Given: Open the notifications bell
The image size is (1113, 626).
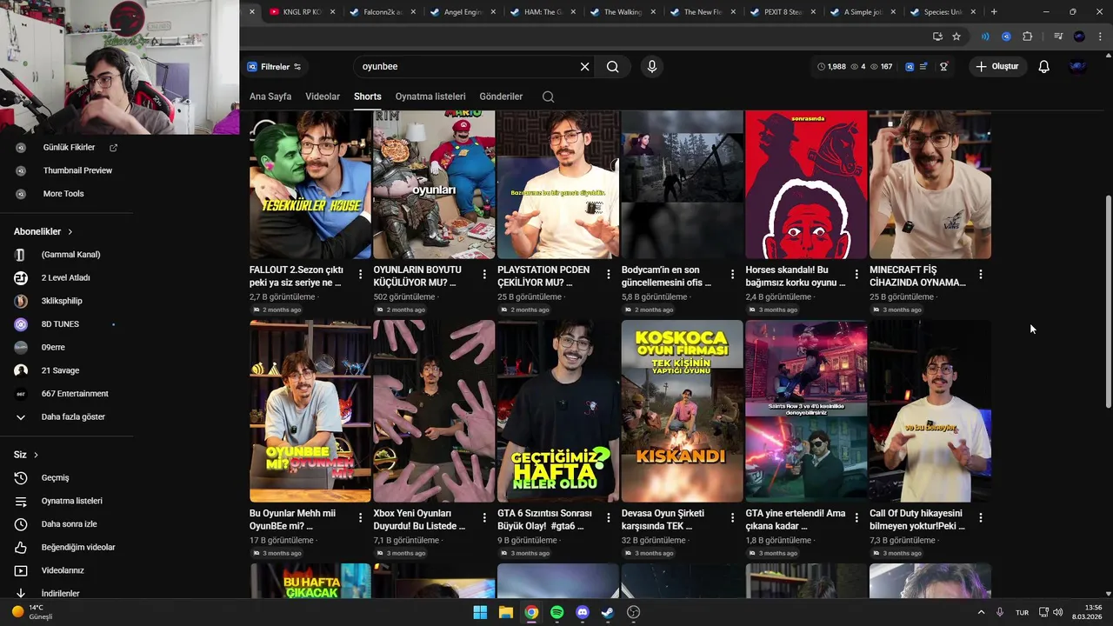Looking at the screenshot, I should coord(1044,67).
